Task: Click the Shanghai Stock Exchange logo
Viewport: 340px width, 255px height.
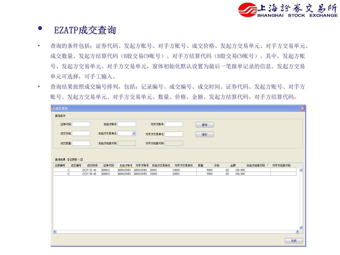Action: [288, 10]
